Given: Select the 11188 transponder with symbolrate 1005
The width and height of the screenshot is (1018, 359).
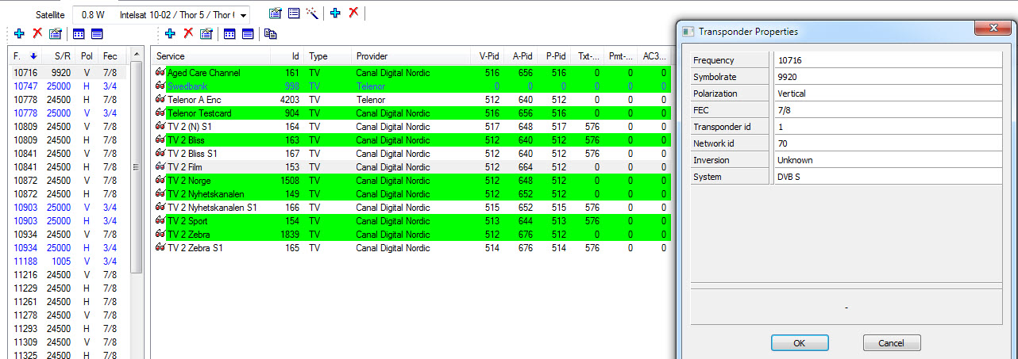Looking at the screenshot, I should pos(67,262).
